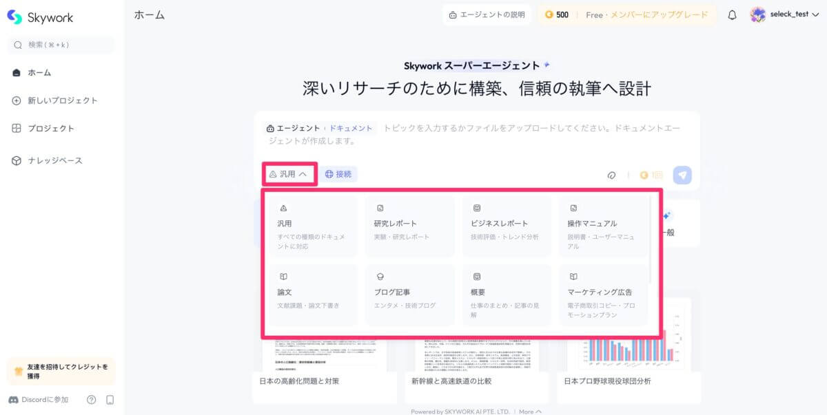The height and width of the screenshot is (415, 827).
Task: Select the 論文 option
Action: tap(313, 295)
